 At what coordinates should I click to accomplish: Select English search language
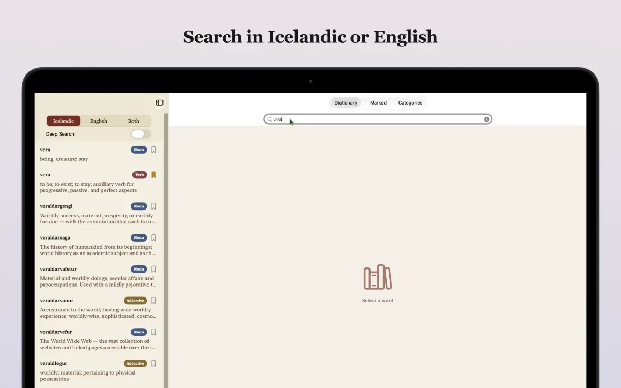[98, 121]
